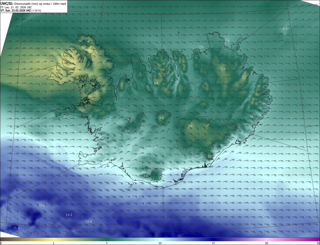This screenshot has width=320, height=245.
Task: Click the 'UWC/IG' title label
Action: (x=7, y=4)
